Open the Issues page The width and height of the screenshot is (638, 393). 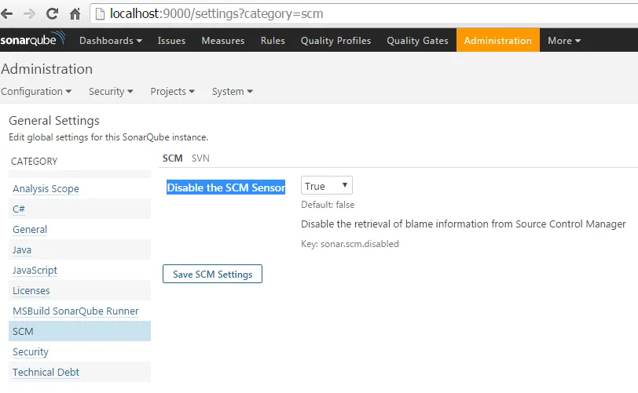171,41
